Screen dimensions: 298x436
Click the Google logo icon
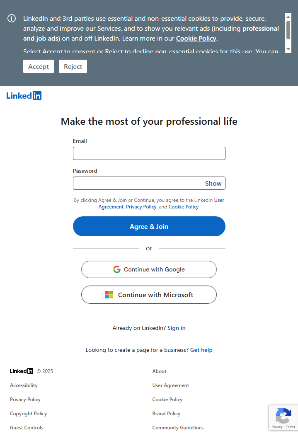click(117, 269)
